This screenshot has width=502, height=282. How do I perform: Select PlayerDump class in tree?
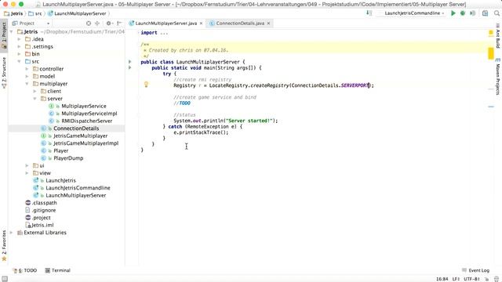tap(68, 158)
